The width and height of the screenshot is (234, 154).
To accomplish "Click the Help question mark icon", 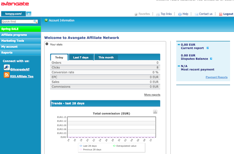I will click(x=180, y=14).
